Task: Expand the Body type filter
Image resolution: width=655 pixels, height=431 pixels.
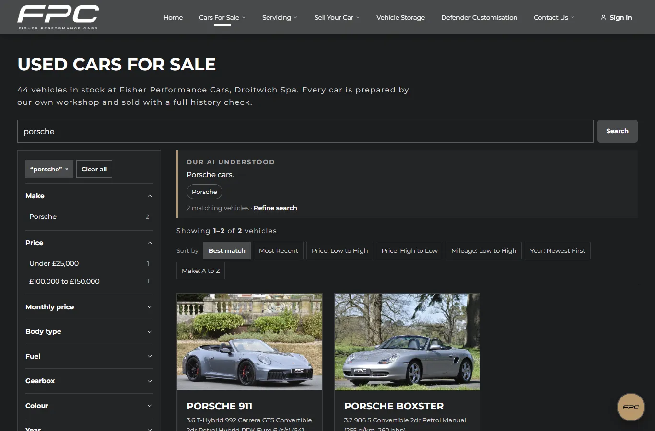Action: [89, 331]
